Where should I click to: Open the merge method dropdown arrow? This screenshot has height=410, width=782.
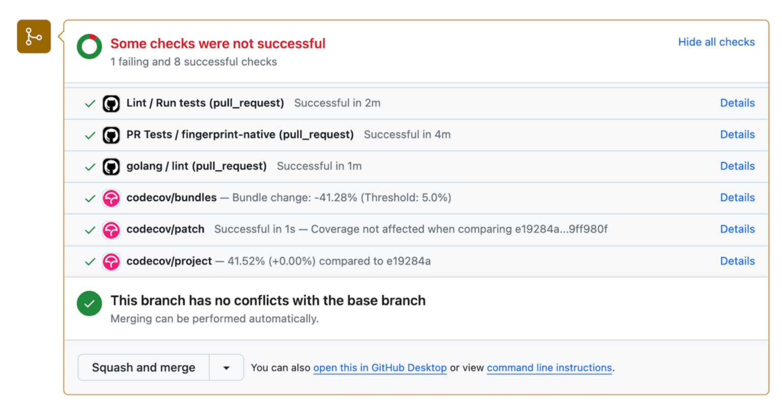[x=227, y=368]
